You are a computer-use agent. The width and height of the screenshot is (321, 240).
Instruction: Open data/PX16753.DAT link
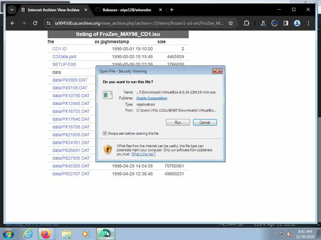click(x=71, y=111)
